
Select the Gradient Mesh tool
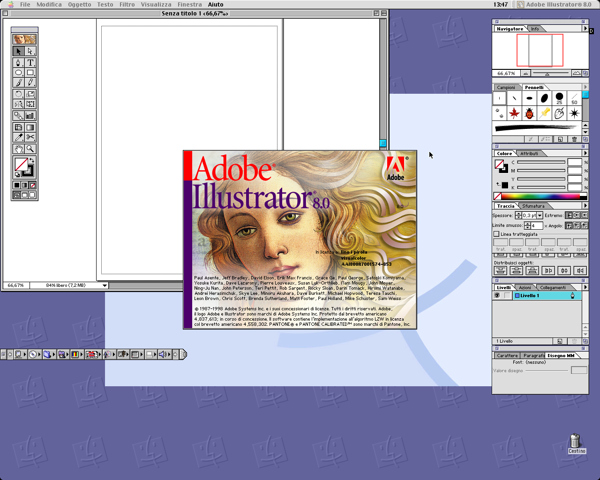click(x=19, y=127)
